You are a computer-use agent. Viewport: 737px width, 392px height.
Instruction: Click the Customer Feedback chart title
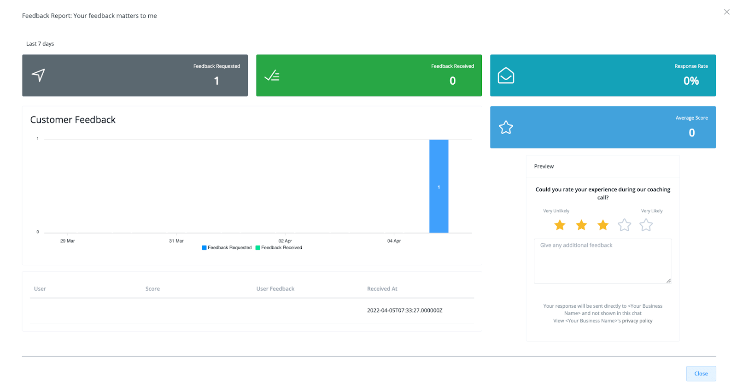73,120
